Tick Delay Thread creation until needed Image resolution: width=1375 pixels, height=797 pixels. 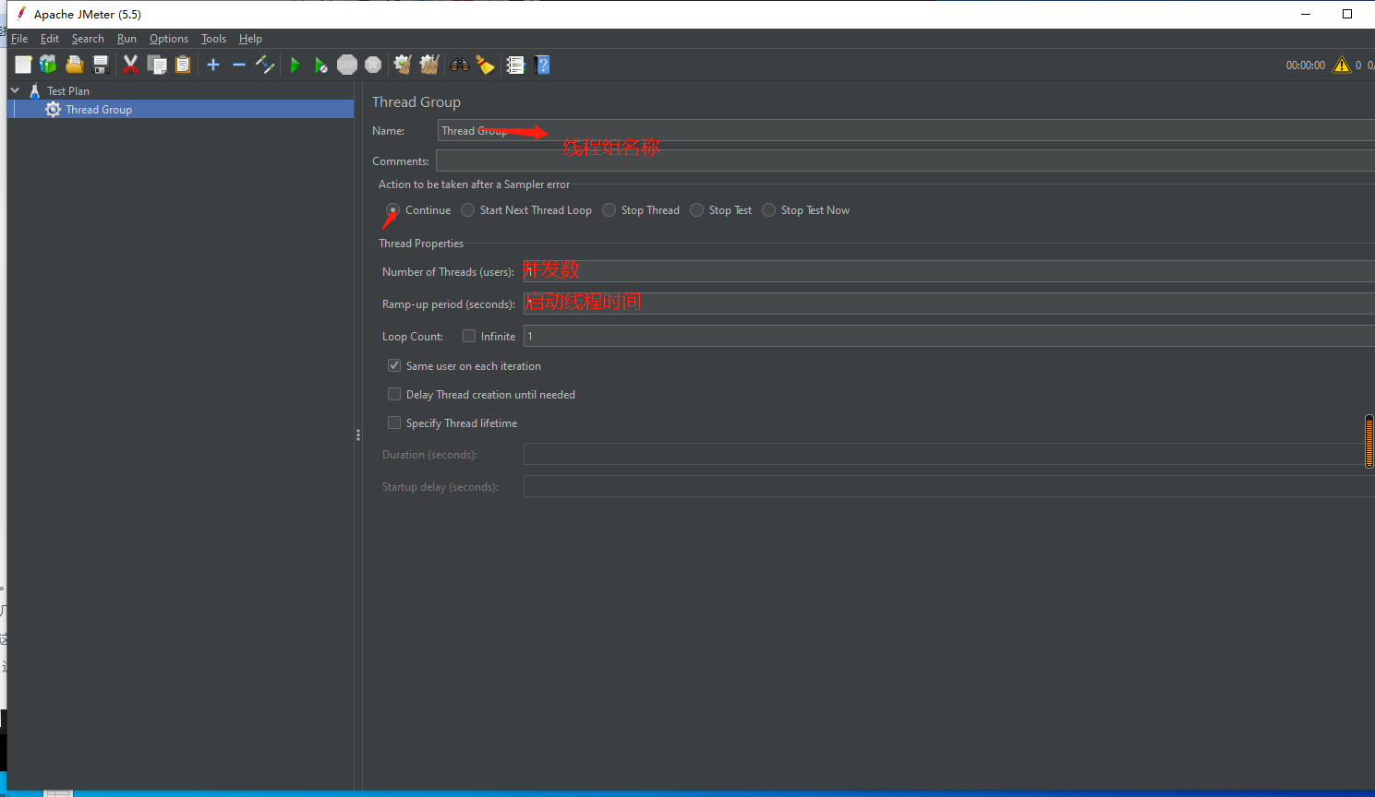pos(394,394)
